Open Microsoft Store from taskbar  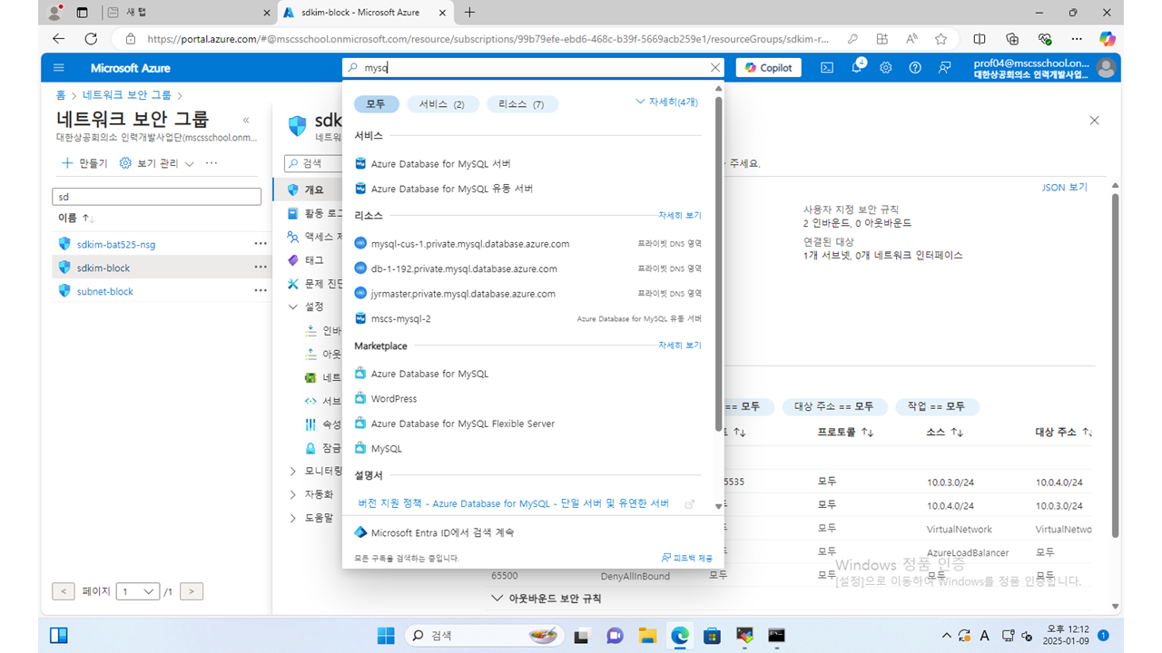pyautogui.click(x=712, y=635)
